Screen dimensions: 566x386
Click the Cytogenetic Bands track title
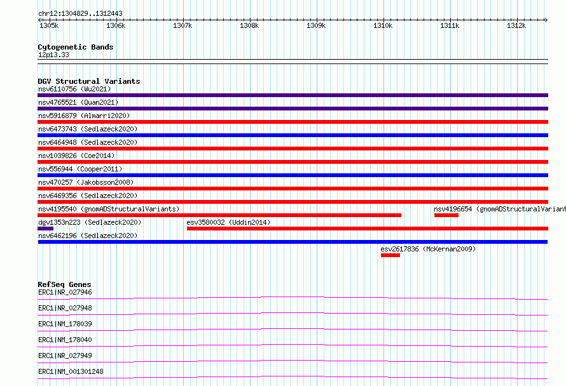click(76, 47)
